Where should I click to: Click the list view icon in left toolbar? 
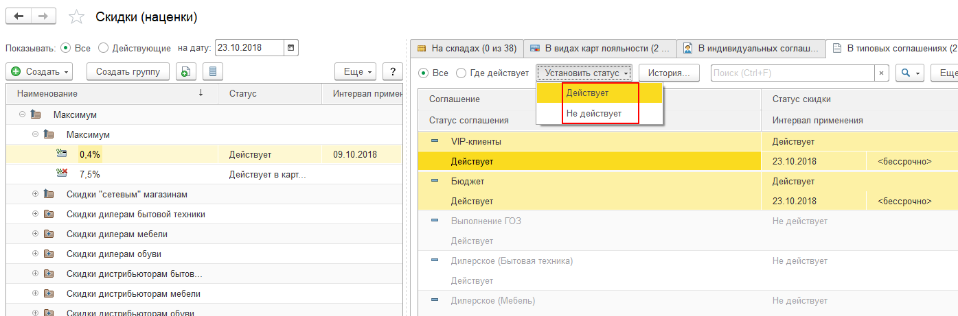(213, 71)
